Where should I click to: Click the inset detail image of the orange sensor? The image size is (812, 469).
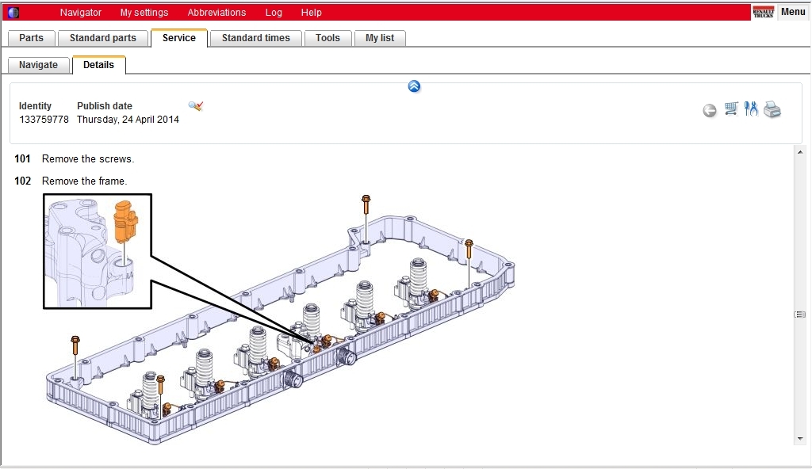click(x=98, y=252)
